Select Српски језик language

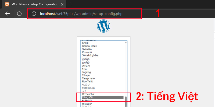(89, 46)
